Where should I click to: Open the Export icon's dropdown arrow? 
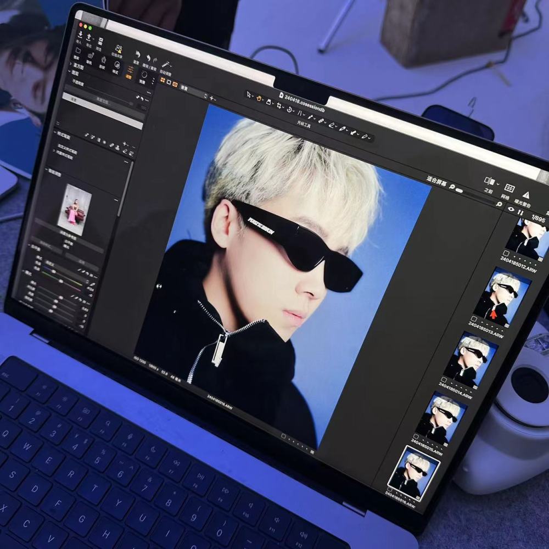(x=93, y=40)
